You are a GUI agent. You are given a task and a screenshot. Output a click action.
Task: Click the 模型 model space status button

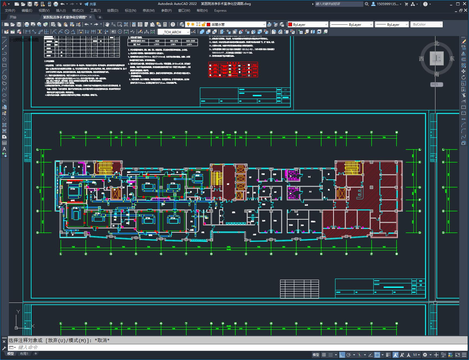(x=316, y=355)
